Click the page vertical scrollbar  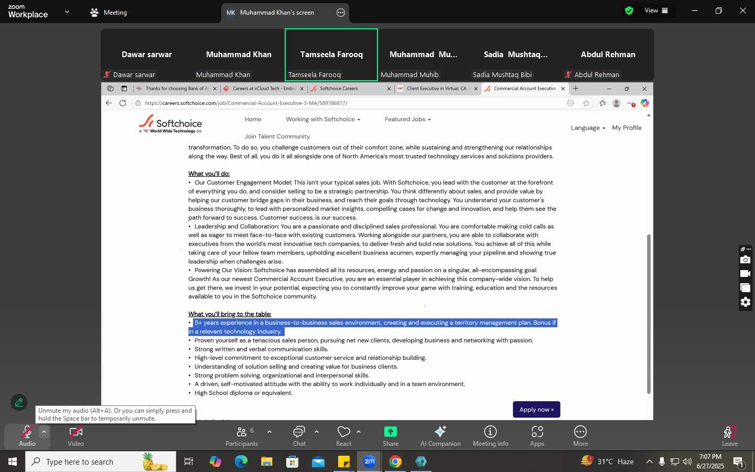(x=649, y=314)
